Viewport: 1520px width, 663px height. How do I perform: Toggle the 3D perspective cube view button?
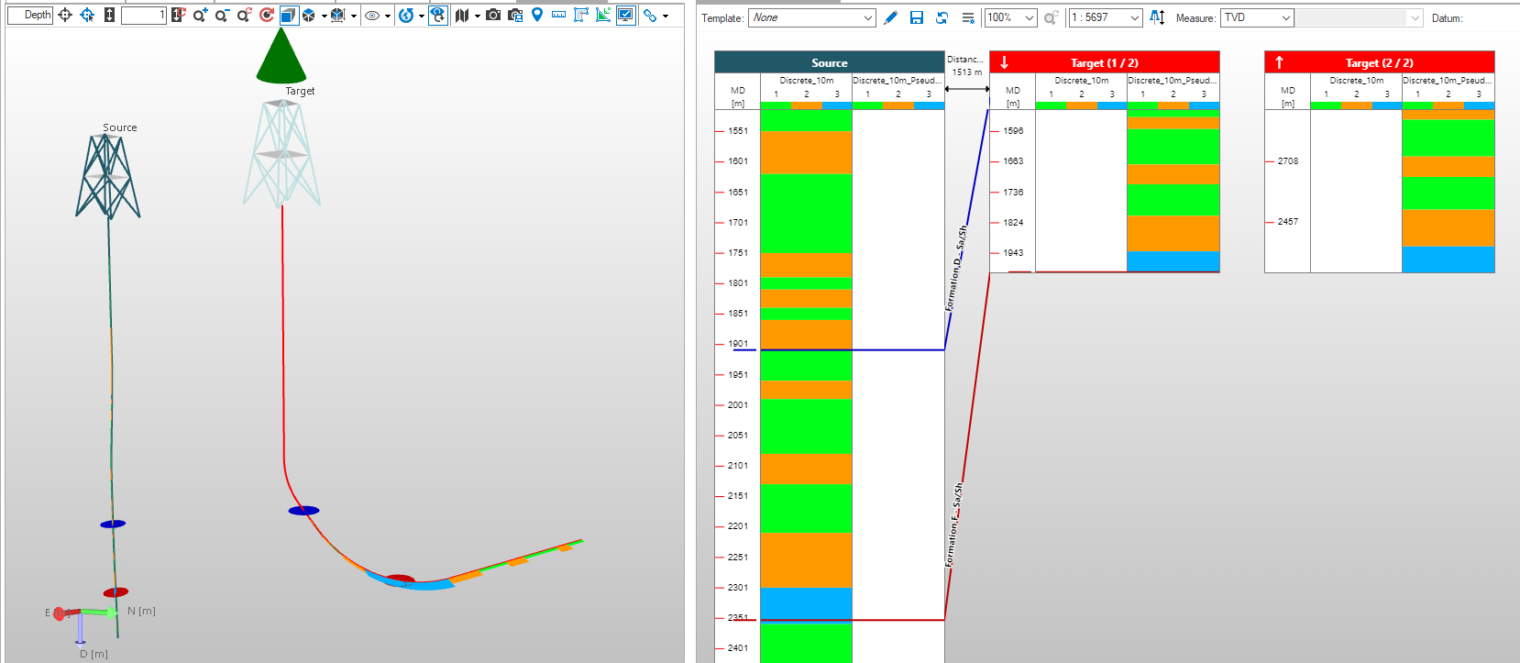288,15
